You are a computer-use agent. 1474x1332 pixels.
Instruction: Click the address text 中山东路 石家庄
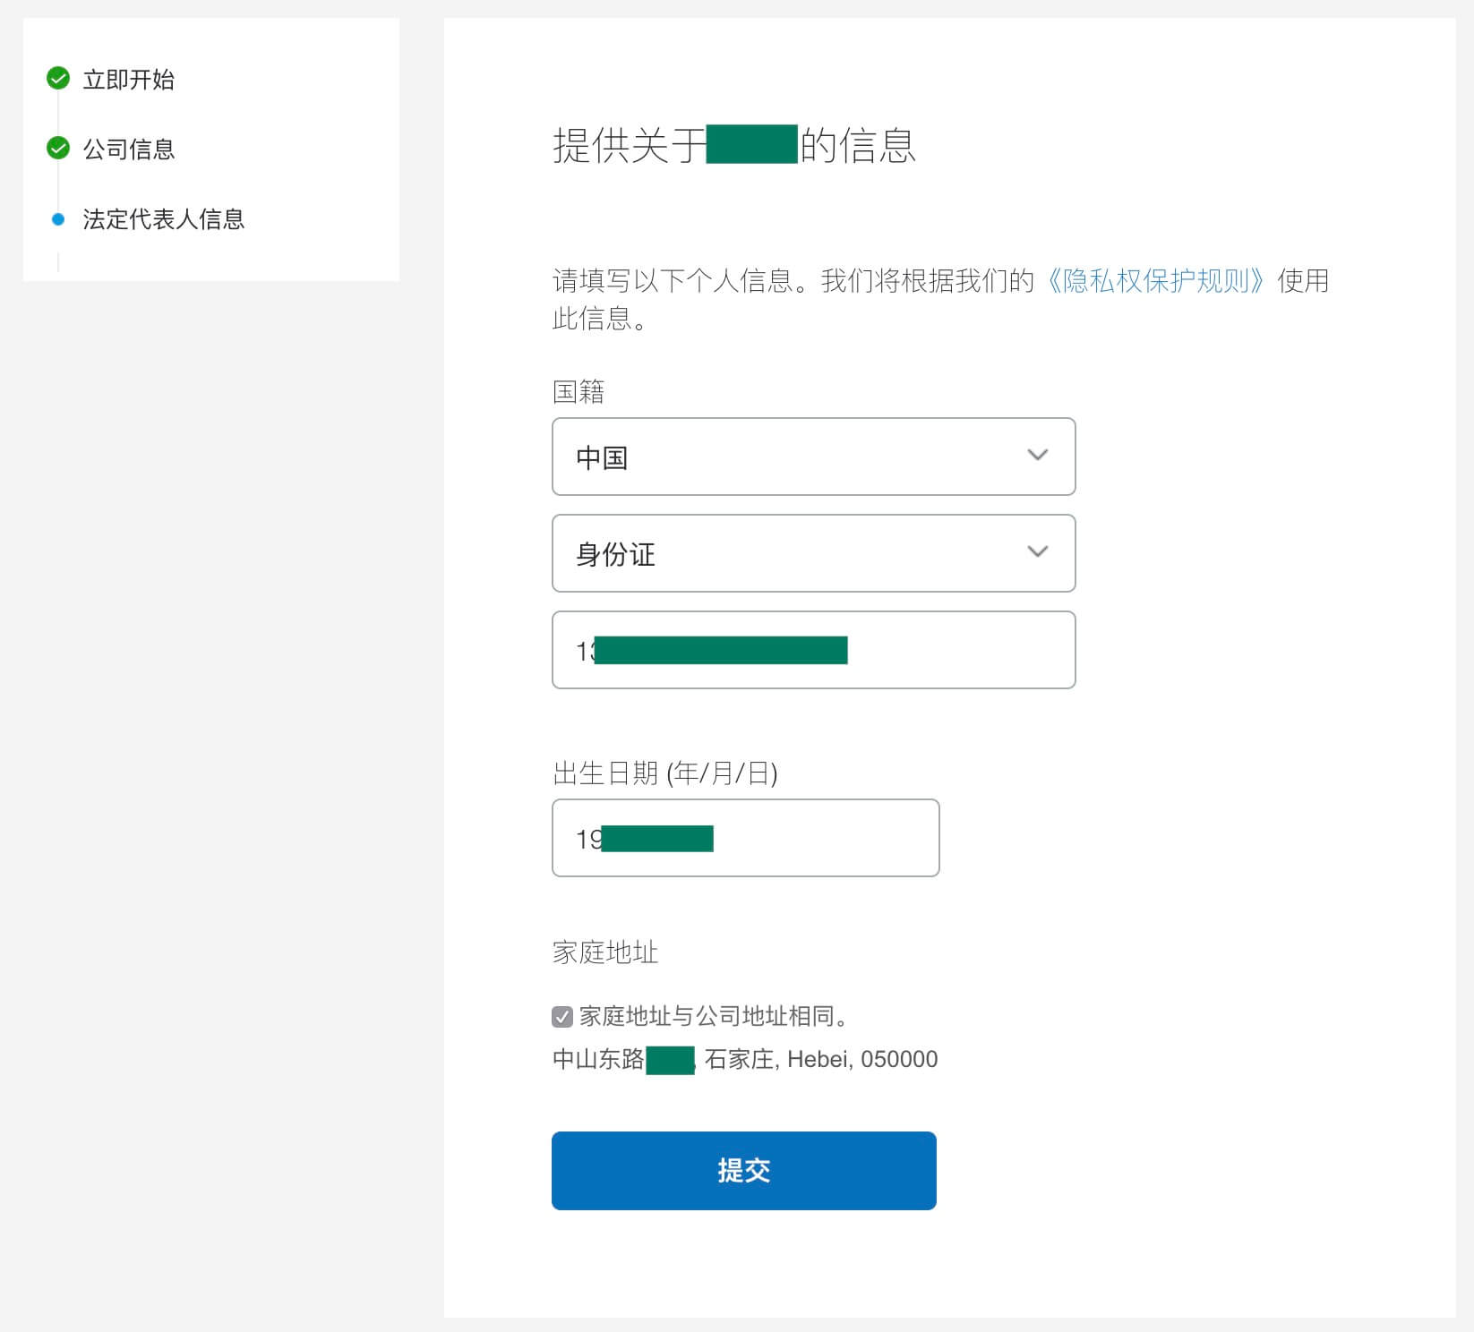743,1060
